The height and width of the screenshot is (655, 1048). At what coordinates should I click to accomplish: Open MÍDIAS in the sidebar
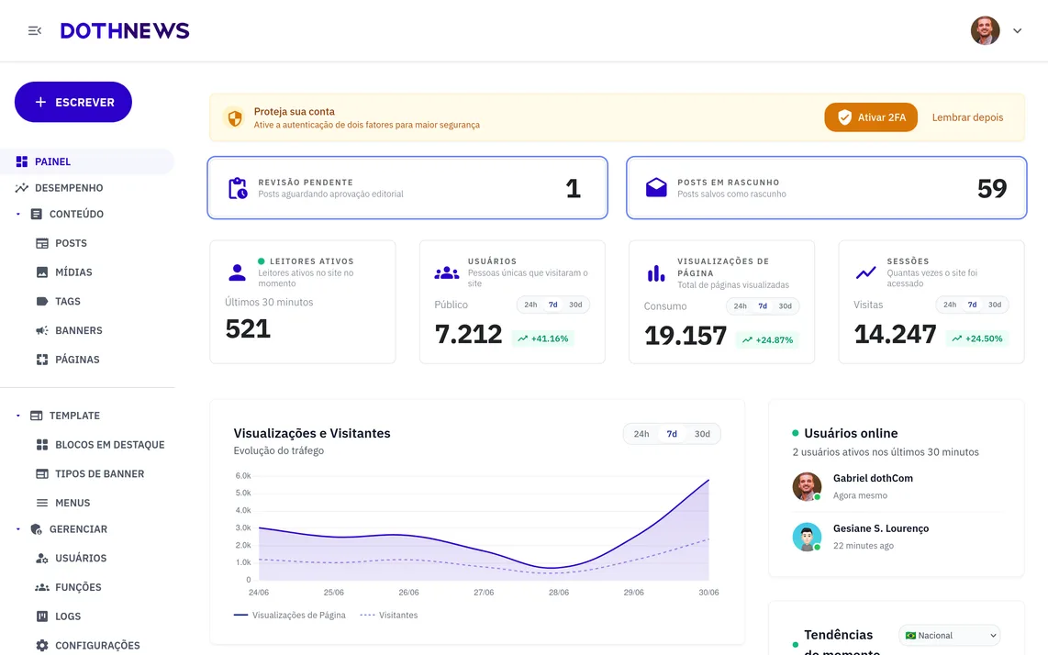click(73, 272)
